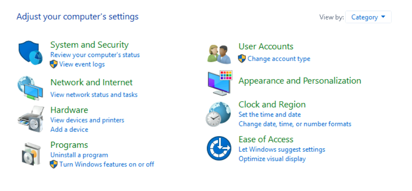Image resolution: width=412 pixels, height=191 pixels.
Task: Click the Appearance and Personalization monitor icon
Action: [219, 83]
